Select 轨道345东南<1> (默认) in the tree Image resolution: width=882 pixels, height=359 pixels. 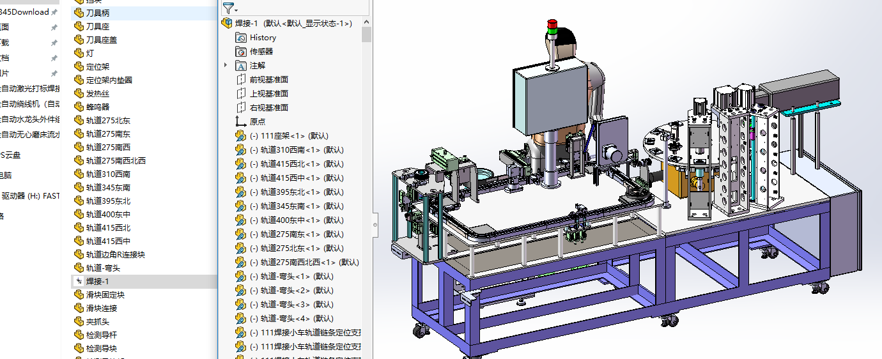click(297, 206)
